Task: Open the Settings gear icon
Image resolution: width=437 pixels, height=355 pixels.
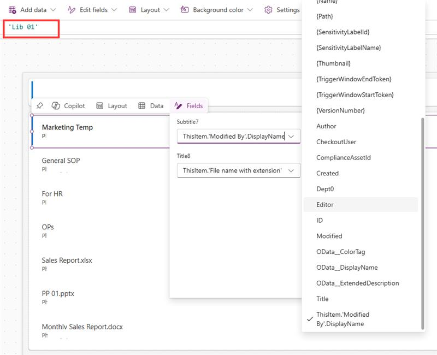Action: [268, 10]
